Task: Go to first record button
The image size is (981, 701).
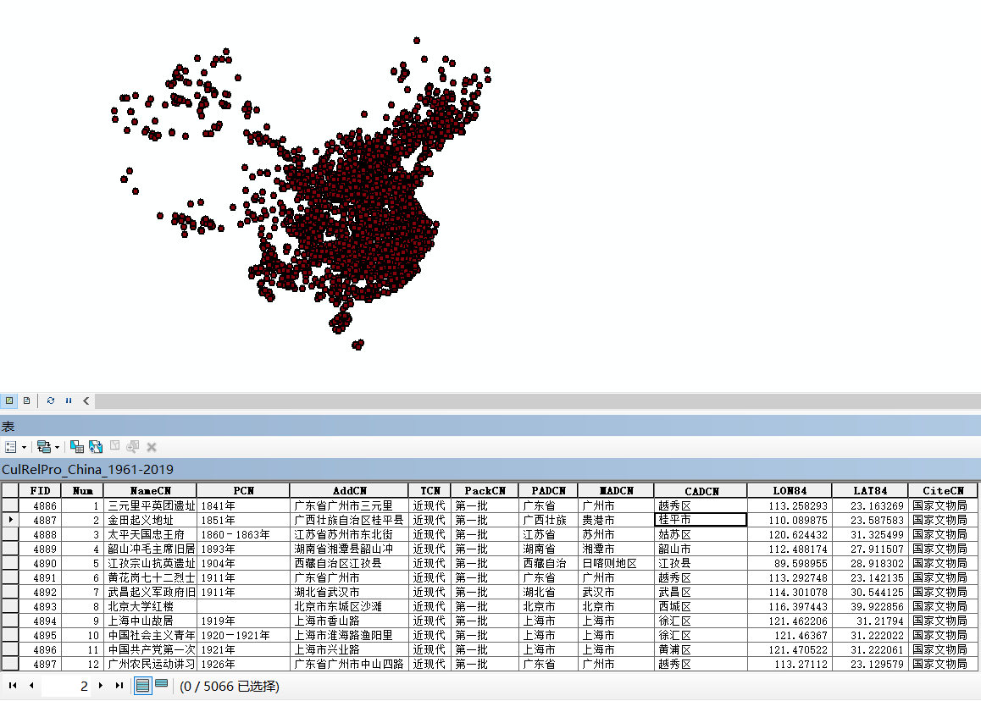Action: pos(13,686)
